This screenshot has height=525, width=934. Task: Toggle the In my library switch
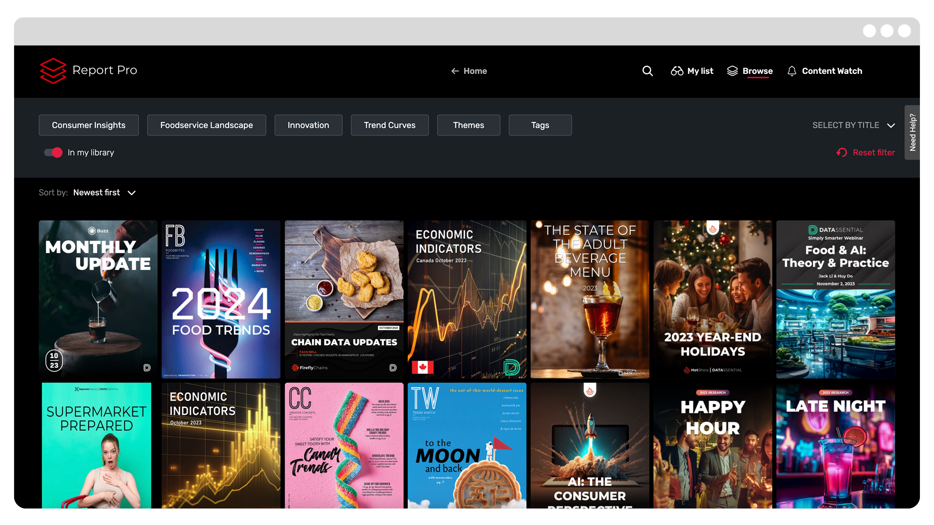click(54, 153)
